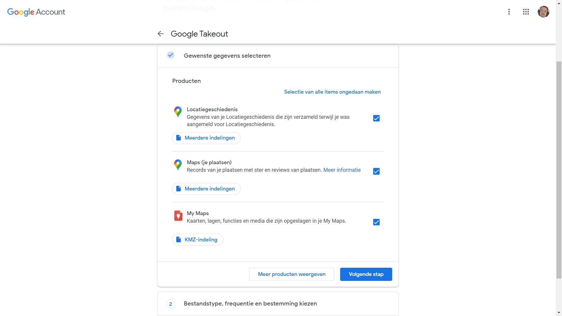
Task: Open Meerdere indelingen for Locatiegeschiedenis
Action: tap(206, 138)
